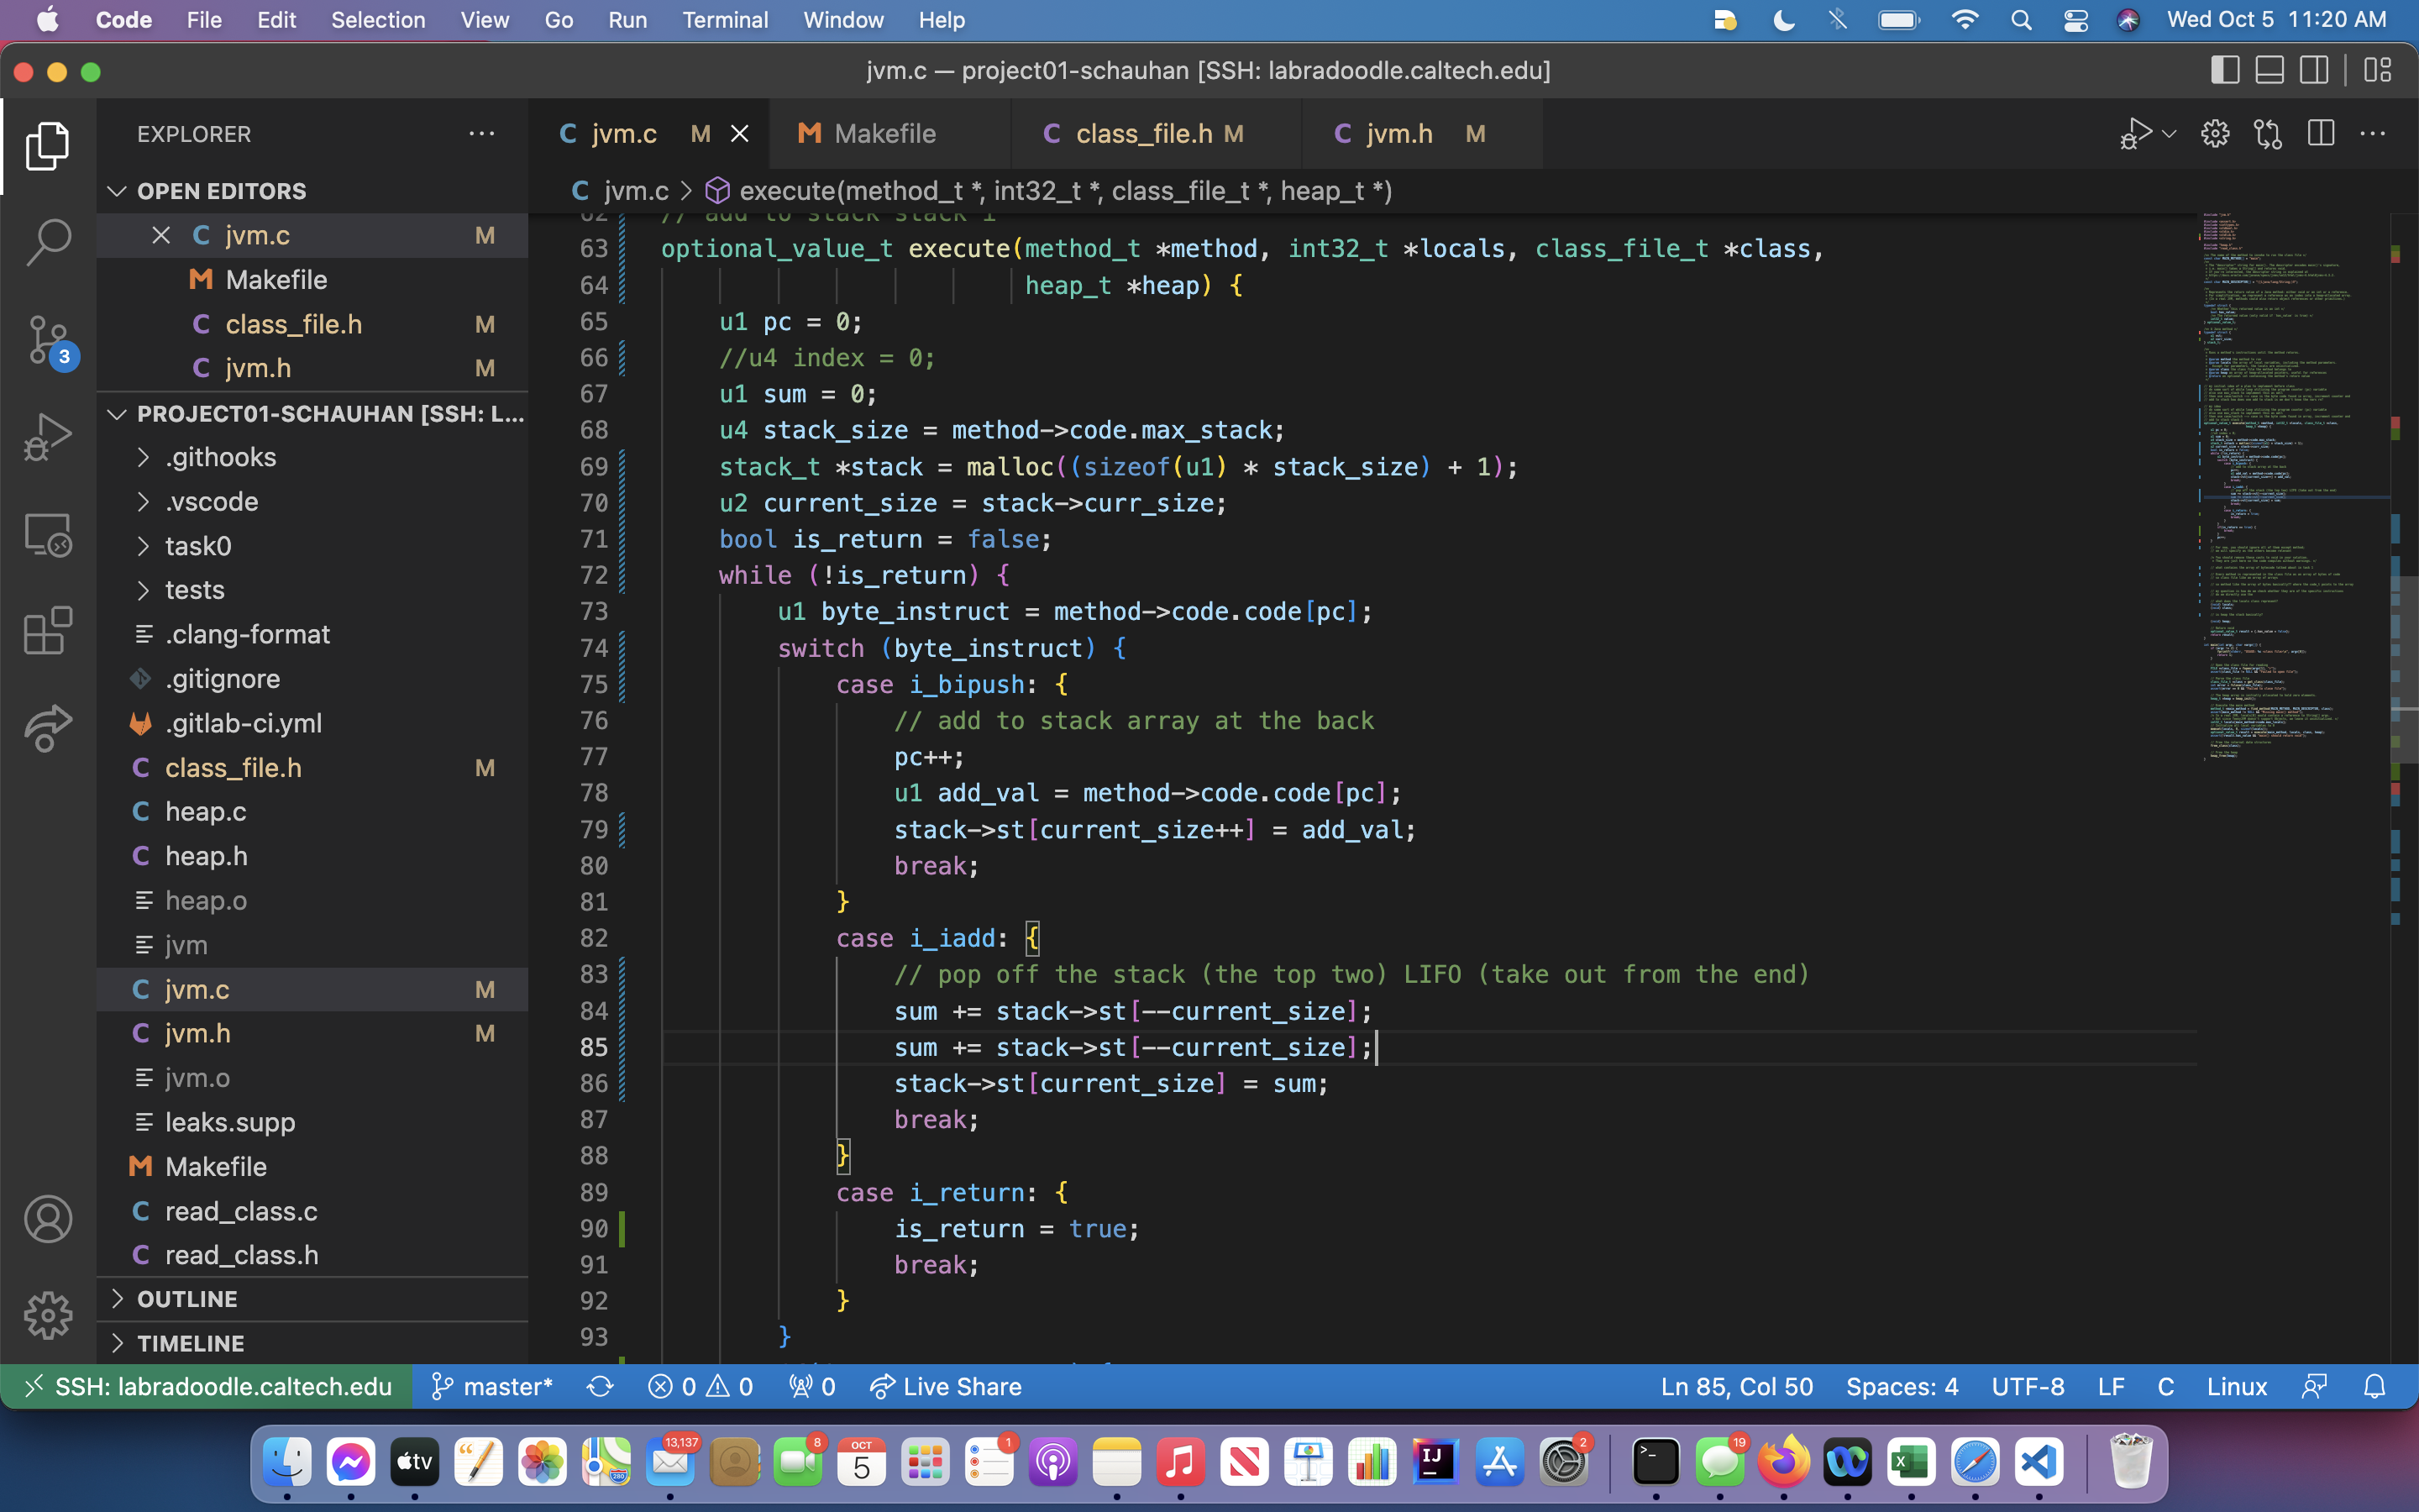Open the Extensions view
Screen dimensions: 2419x1512
tap(47, 630)
